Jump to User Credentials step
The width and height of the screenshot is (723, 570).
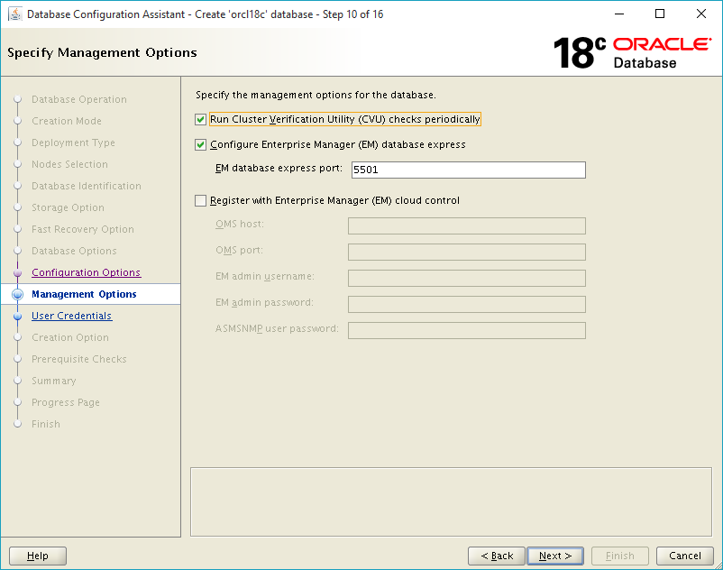click(72, 316)
